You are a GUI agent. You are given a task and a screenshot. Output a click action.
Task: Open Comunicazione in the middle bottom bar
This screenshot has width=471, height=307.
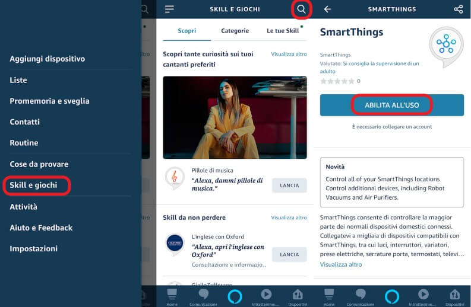click(x=203, y=298)
